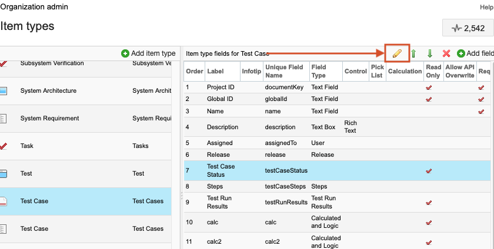Click the Read Only column header
The image size is (494, 249).
coord(433,72)
